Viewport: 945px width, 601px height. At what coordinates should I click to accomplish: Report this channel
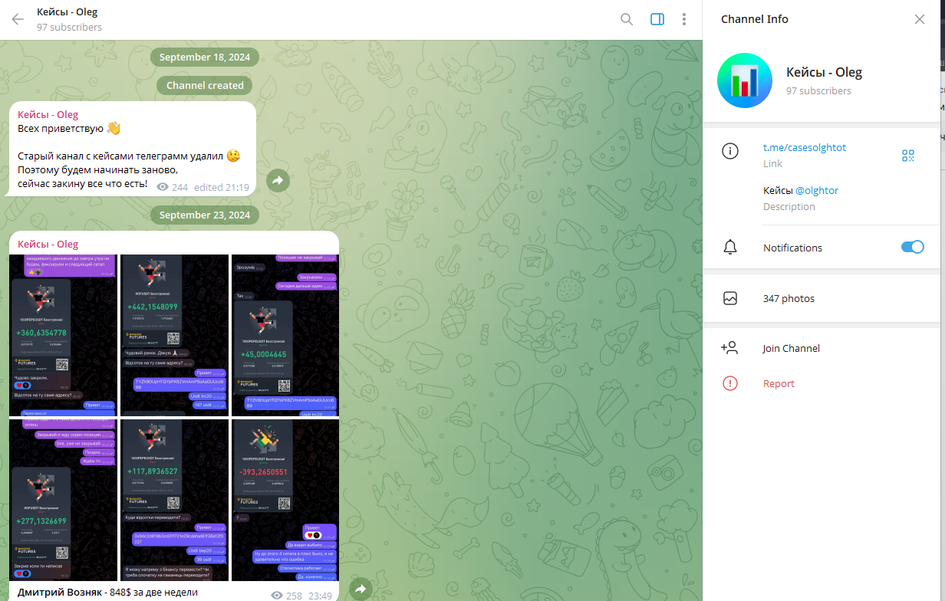(x=779, y=383)
